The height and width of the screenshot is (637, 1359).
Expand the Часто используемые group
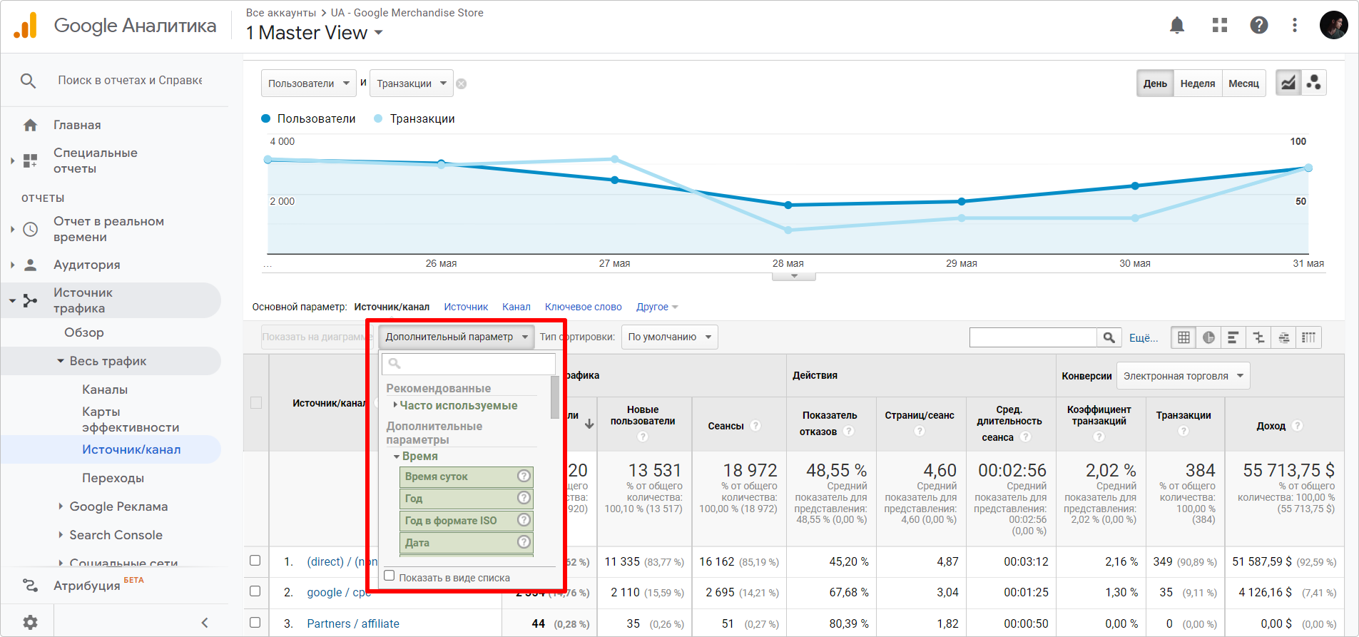click(456, 406)
